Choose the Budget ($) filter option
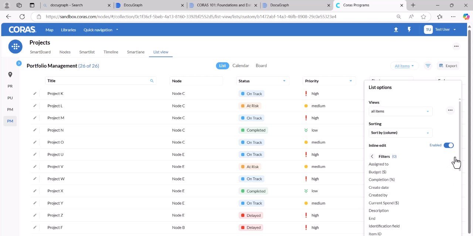 pos(377,172)
